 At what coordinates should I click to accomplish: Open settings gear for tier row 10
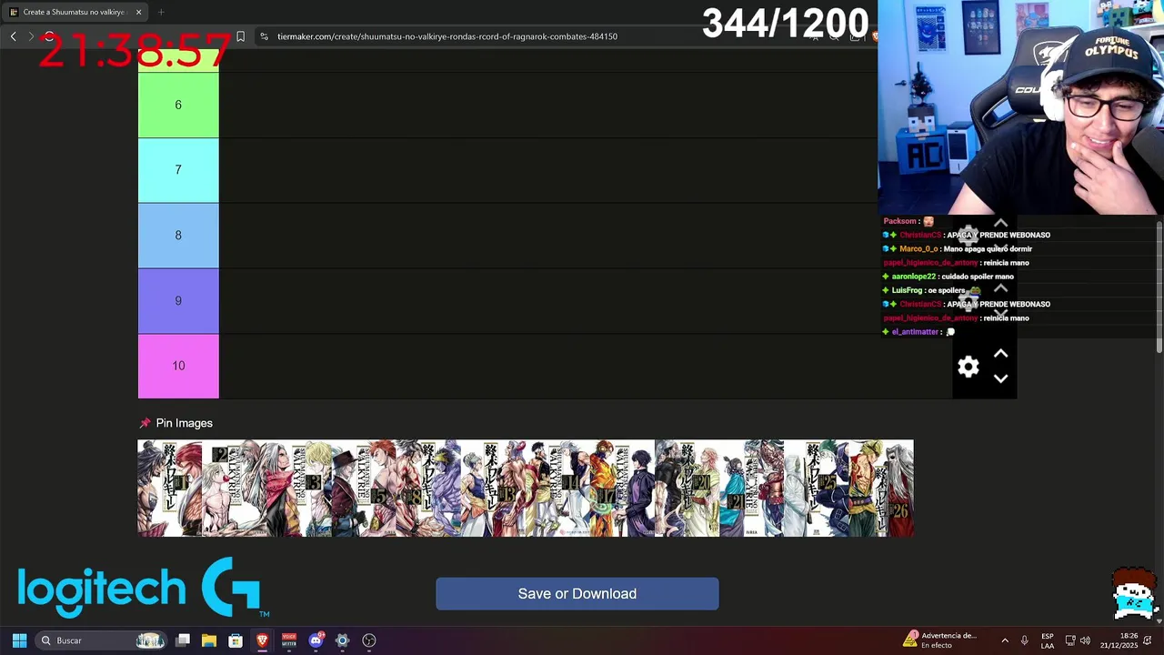[x=968, y=367]
